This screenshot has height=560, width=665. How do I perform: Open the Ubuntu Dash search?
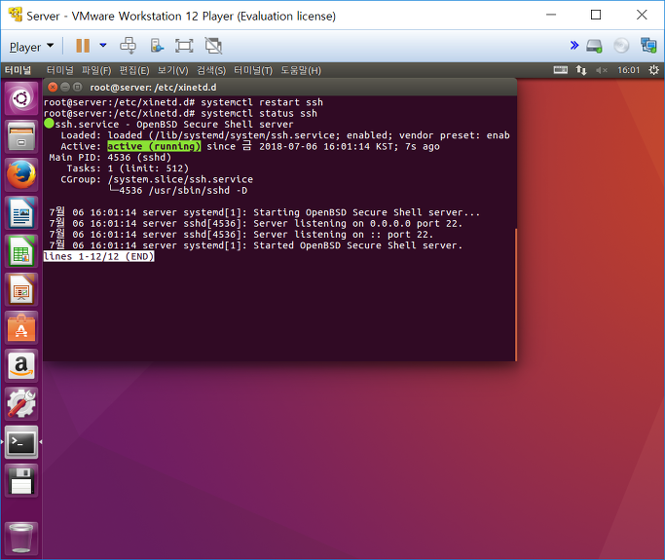click(x=21, y=98)
